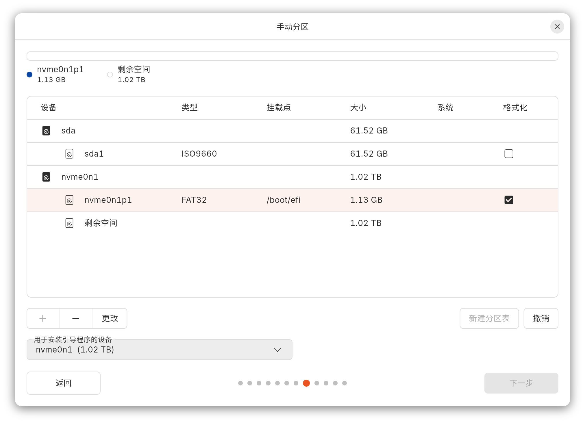Click the nvme0n1p1 partition icon
The width and height of the screenshot is (585, 423).
point(69,200)
